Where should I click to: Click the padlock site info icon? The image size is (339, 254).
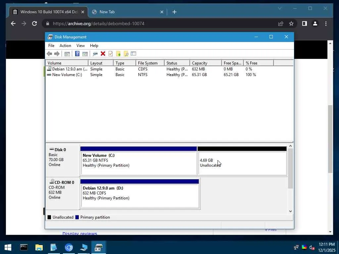48,23
